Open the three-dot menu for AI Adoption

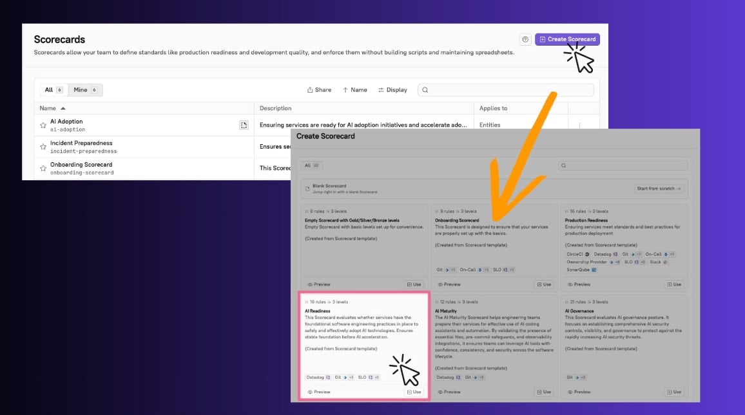pyautogui.click(x=579, y=125)
